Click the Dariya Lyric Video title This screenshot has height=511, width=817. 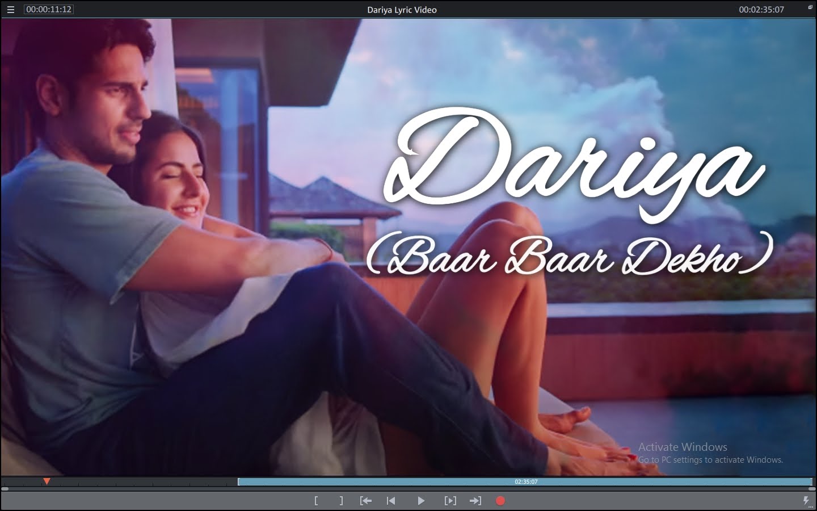402,10
